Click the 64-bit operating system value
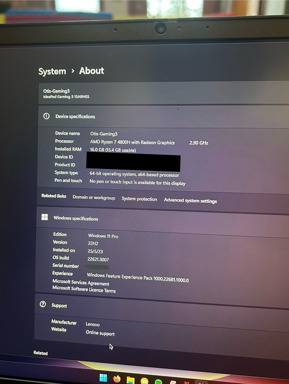289x384 pixels. click(134, 174)
